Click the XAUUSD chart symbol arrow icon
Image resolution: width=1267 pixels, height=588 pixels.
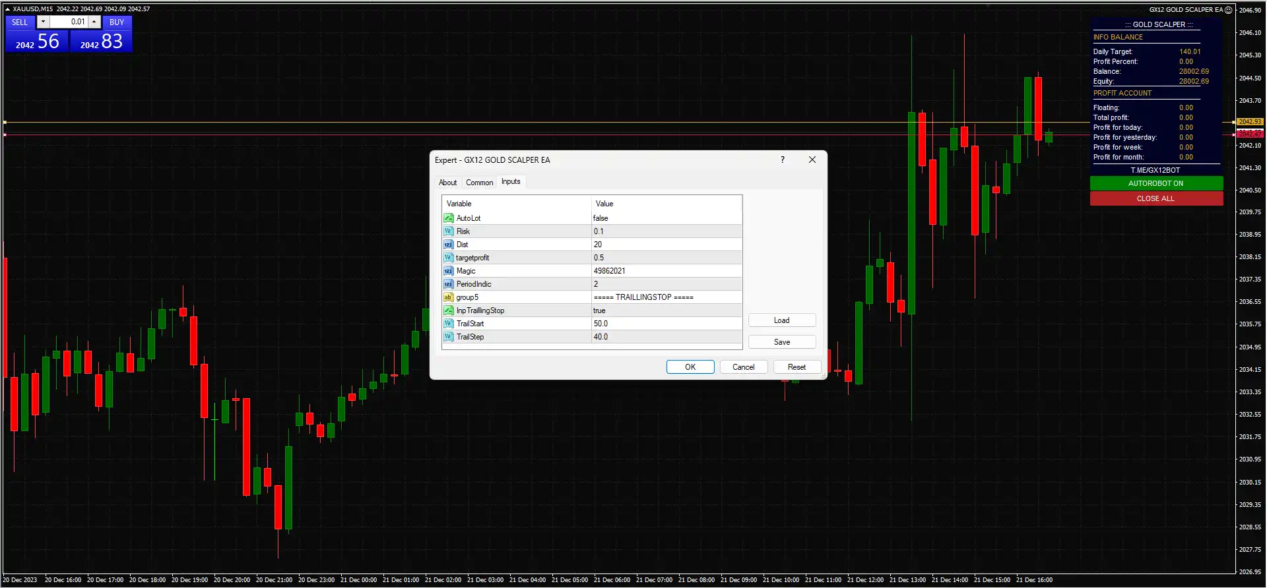(7, 9)
